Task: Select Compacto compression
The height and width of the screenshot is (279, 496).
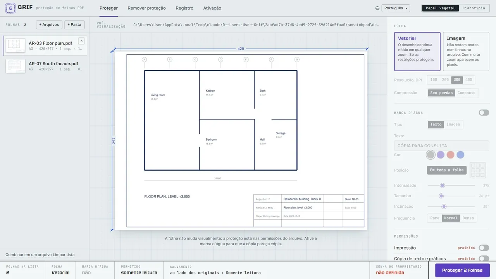Action: click(467, 93)
